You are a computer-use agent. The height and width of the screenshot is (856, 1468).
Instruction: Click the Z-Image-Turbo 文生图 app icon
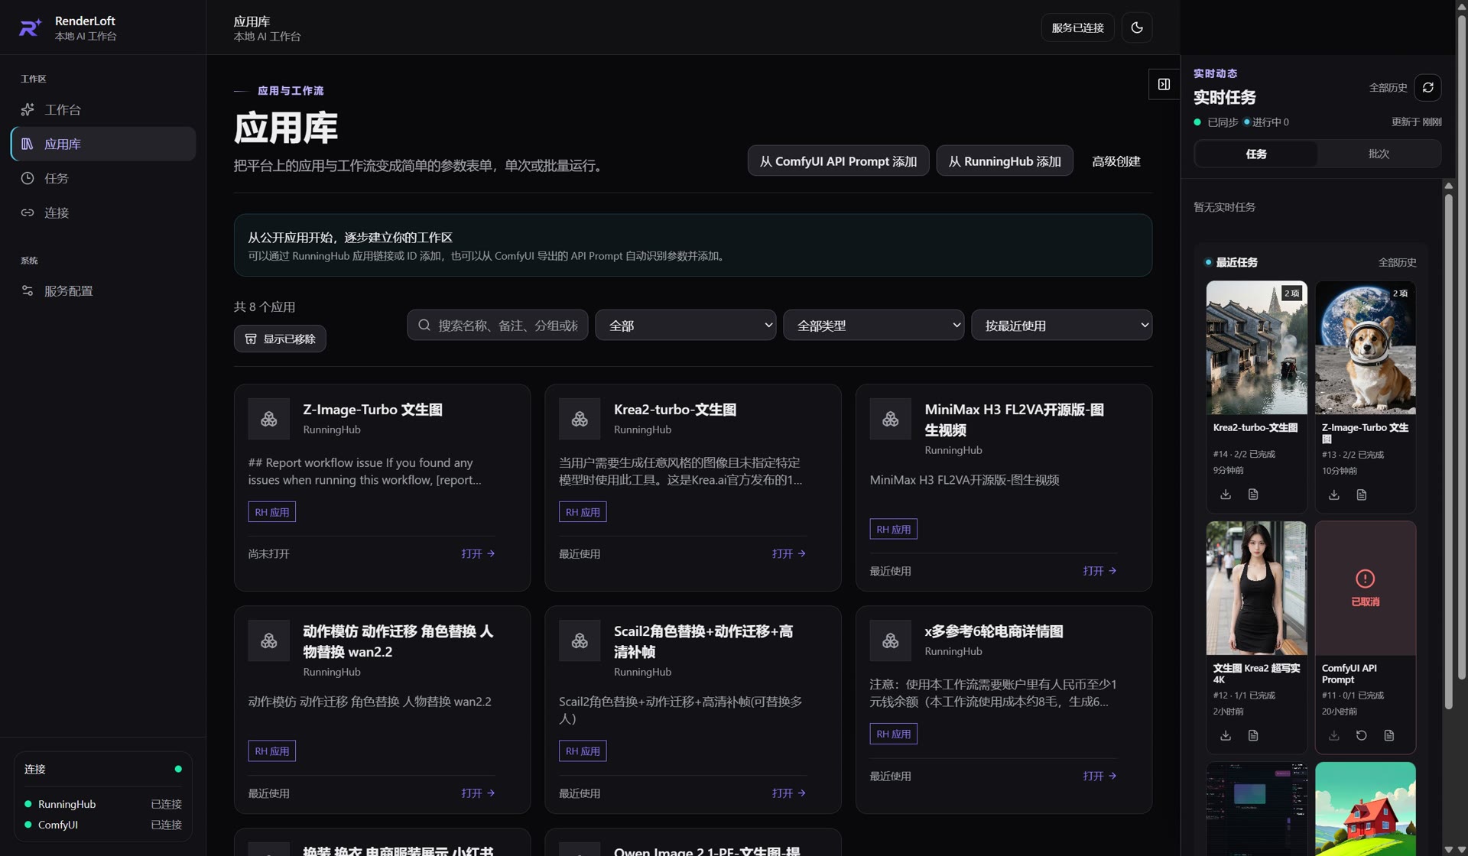[268, 418]
